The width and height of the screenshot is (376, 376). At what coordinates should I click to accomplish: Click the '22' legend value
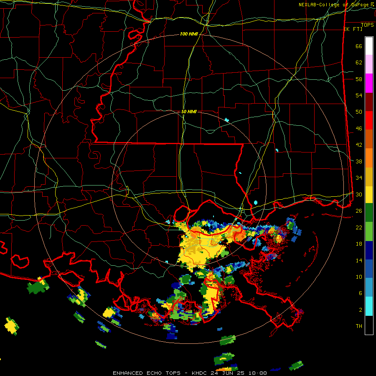pos(359,227)
